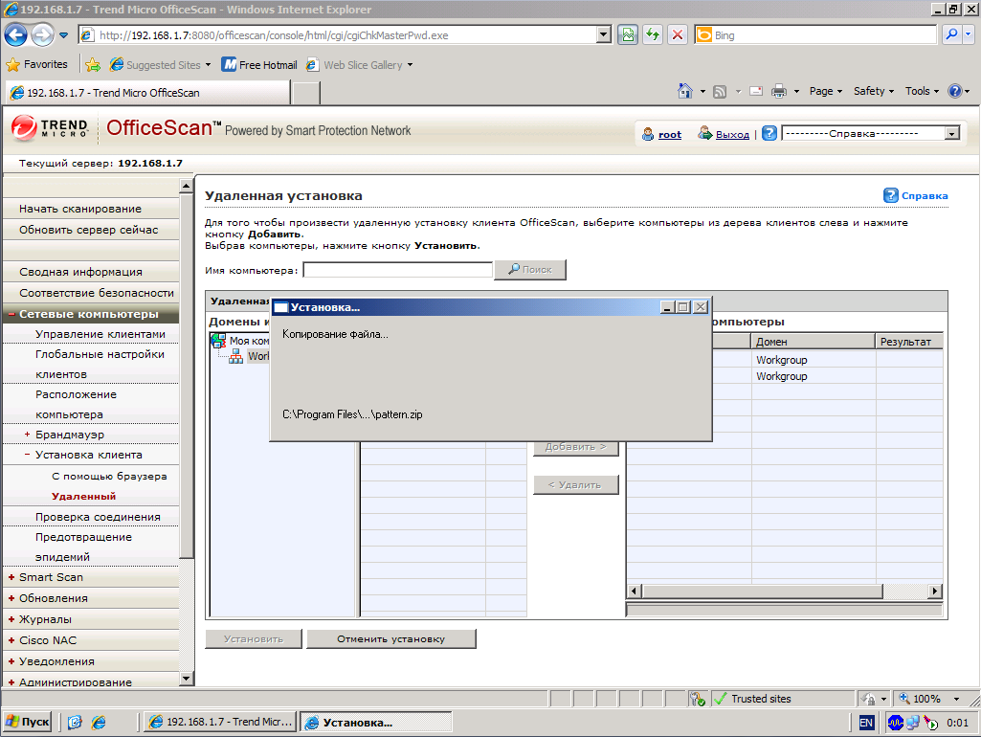
Task: Click the horizontal scrollbar right arrow in computers list
Action: 935,592
